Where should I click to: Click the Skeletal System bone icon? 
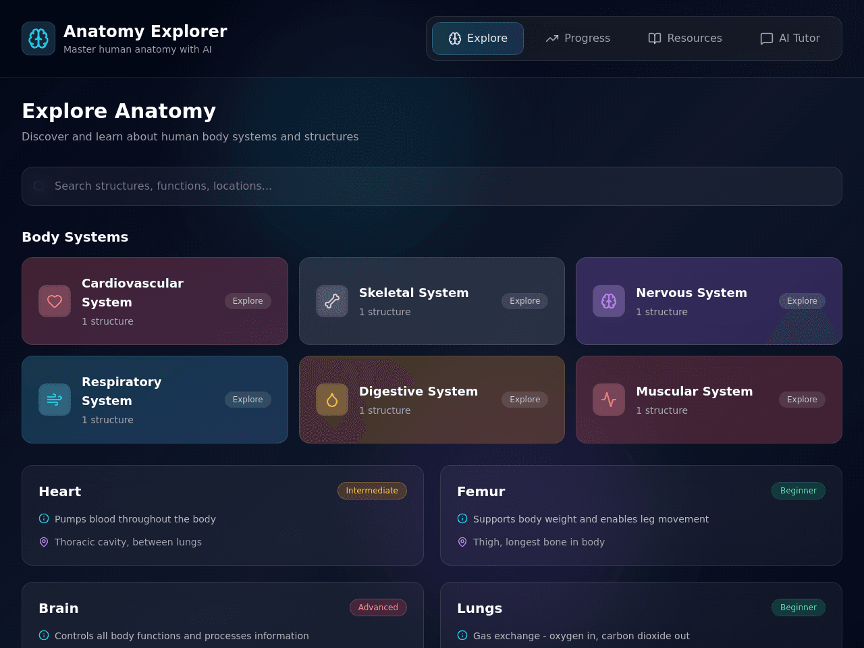[332, 301]
